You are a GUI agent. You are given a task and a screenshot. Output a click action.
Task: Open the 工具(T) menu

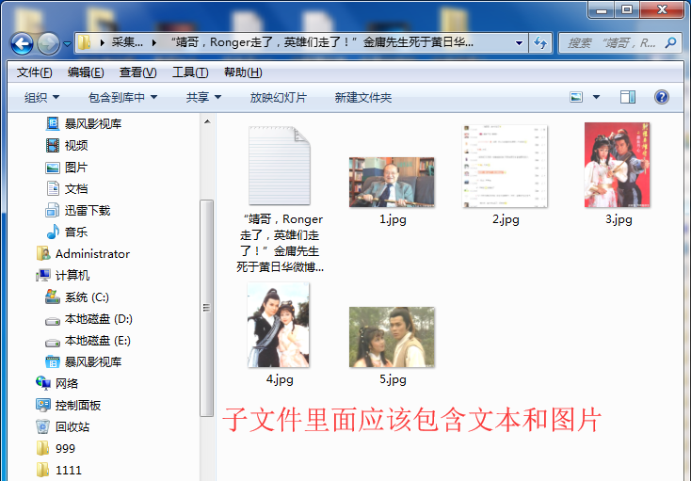point(190,72)
